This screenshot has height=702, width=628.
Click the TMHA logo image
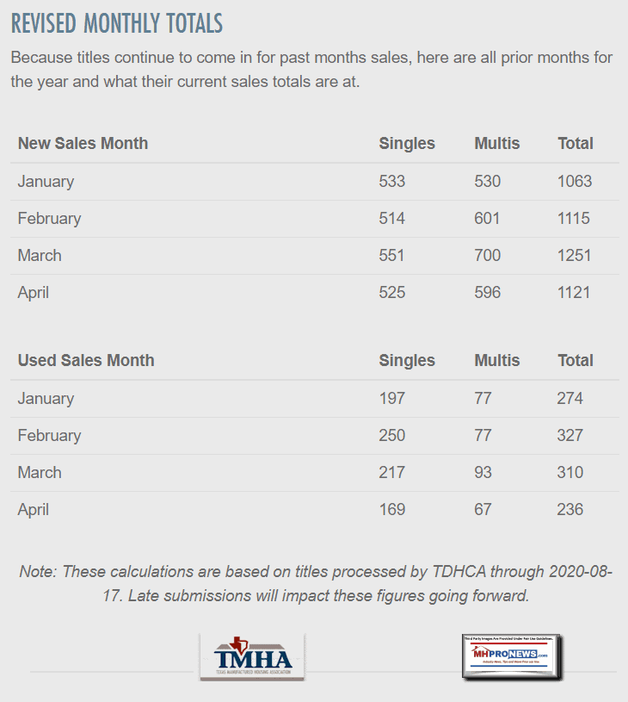pos(252,657)
